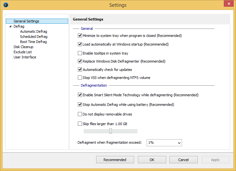The width and height of the screenshot is (236, 171).
Task: Click the app icon in the title bar
Action: click(5, 5)
